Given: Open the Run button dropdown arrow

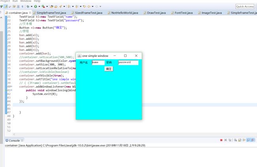Looking at the screenshot, I should click(39, 7).
